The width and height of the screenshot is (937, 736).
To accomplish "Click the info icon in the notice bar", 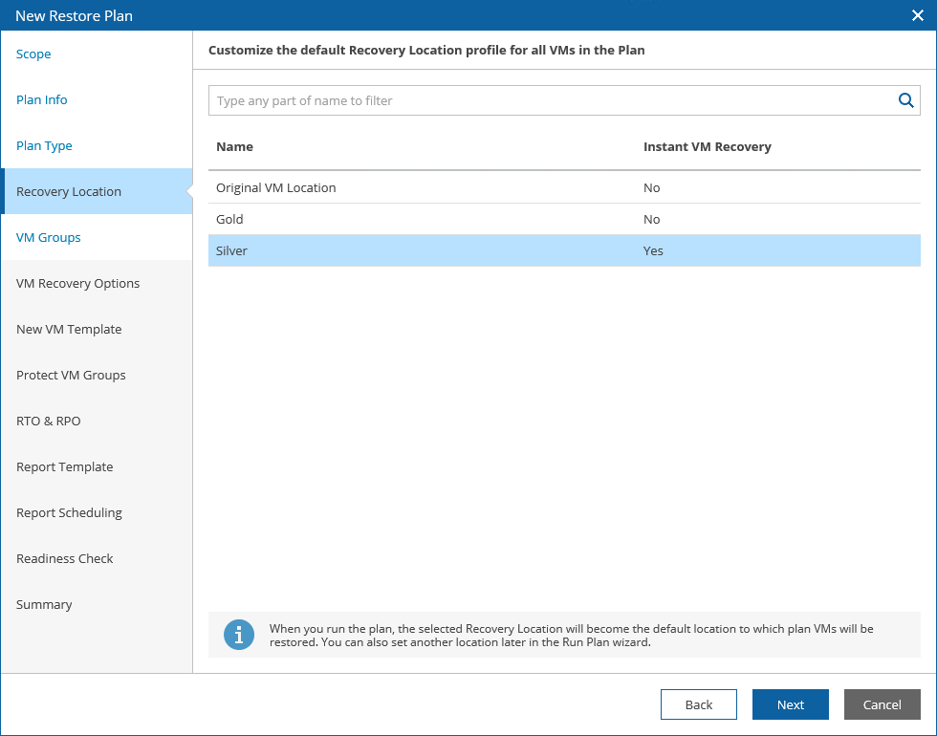I will pos(238,635).
